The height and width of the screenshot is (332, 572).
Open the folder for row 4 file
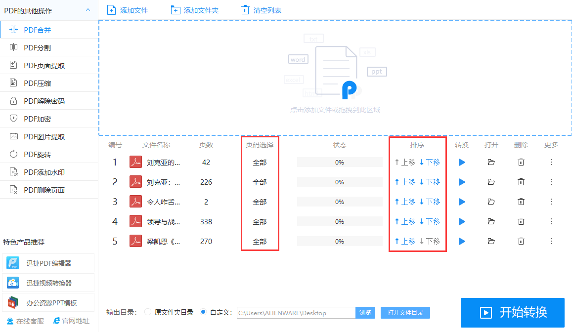click(491, 221)
